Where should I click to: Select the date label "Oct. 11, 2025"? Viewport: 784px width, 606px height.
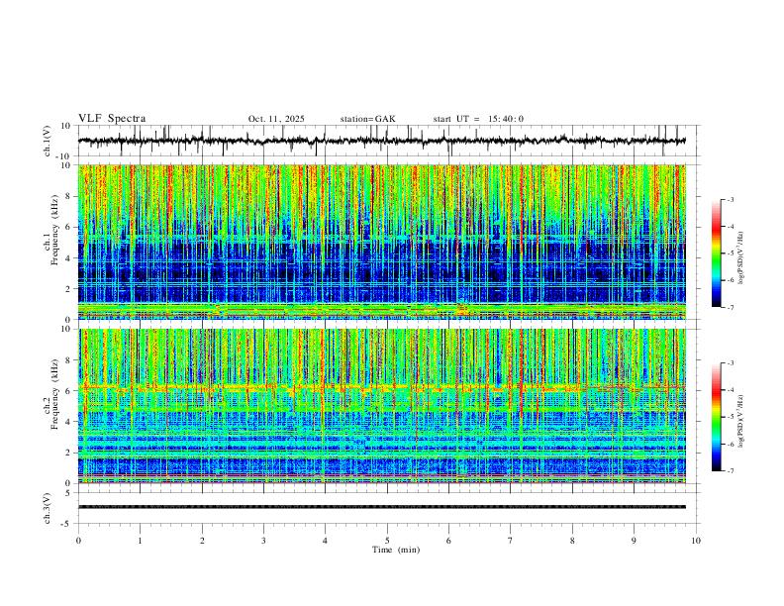276,119
